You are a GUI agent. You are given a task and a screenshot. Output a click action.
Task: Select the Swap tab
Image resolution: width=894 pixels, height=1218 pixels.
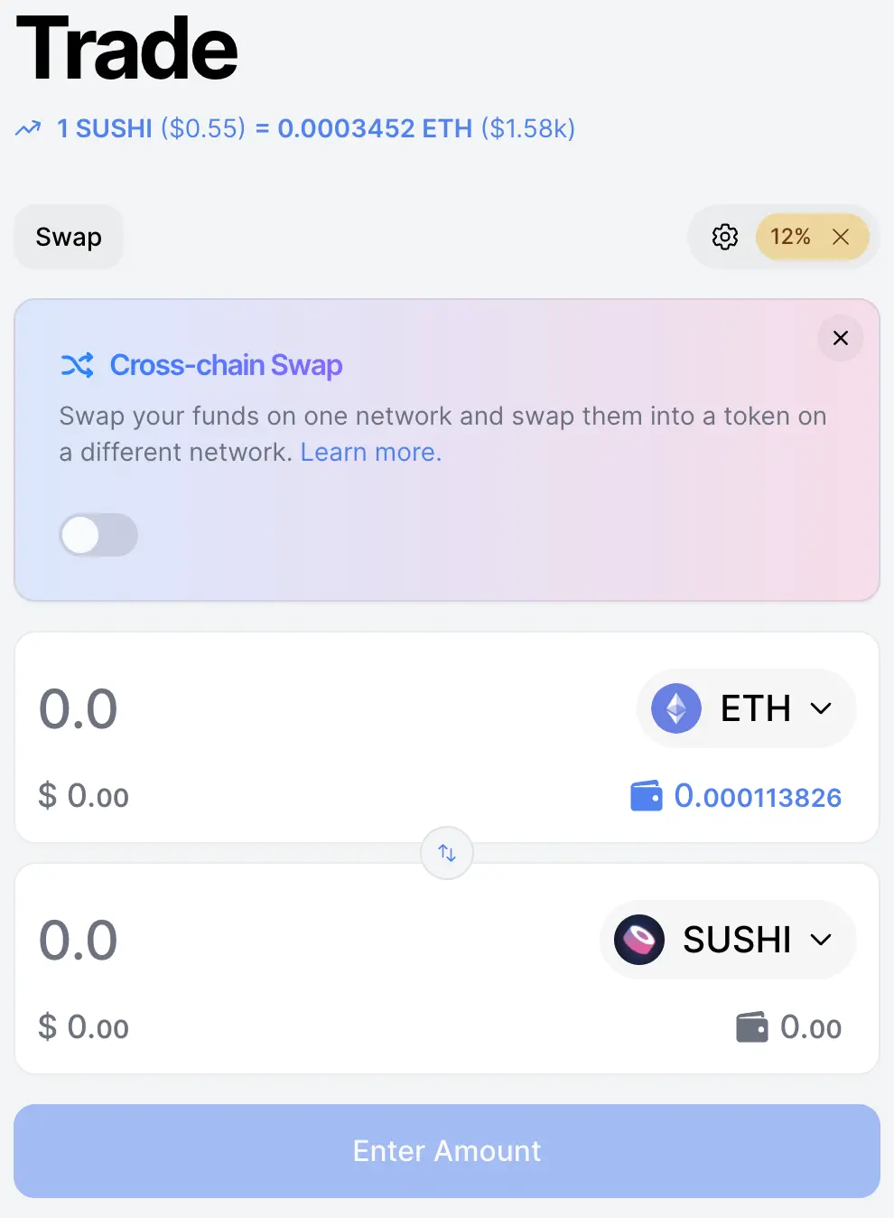coord(69,237)
